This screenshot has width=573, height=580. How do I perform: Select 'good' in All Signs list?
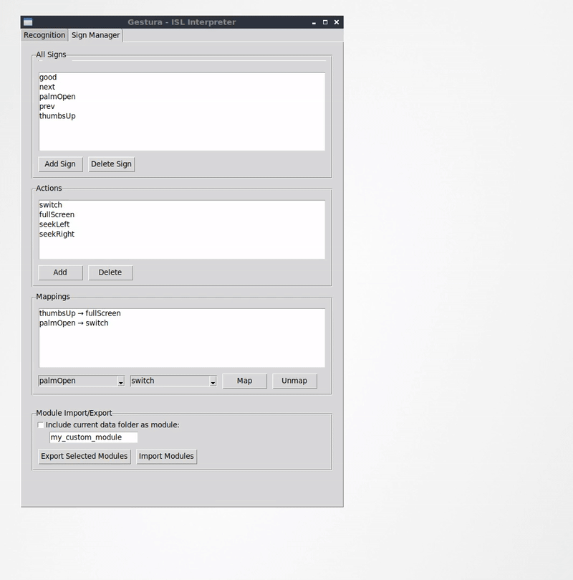click(x=182, y=77)
